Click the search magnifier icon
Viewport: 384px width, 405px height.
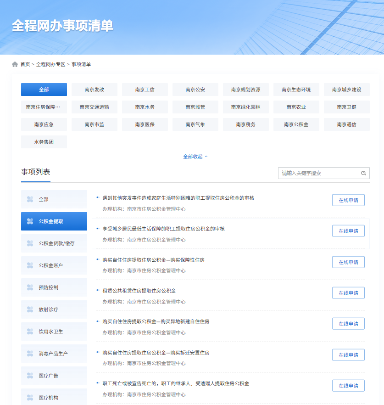363,173
